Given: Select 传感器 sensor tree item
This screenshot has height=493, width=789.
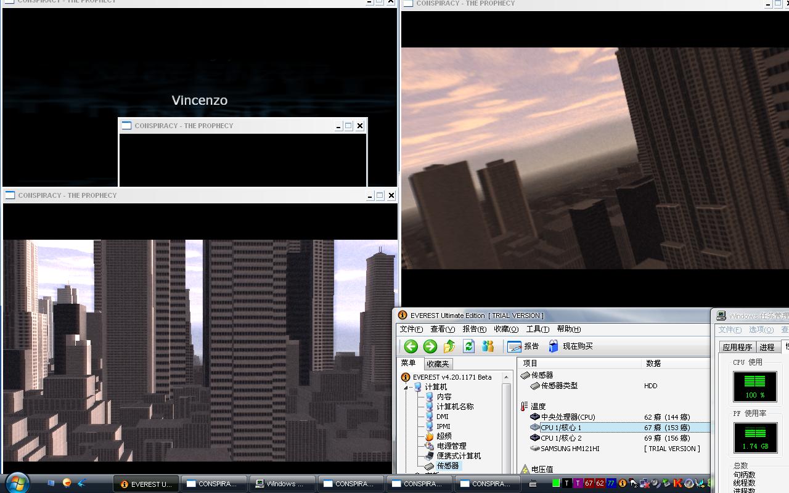Looking at the screenshot, I should pos(448,466).
